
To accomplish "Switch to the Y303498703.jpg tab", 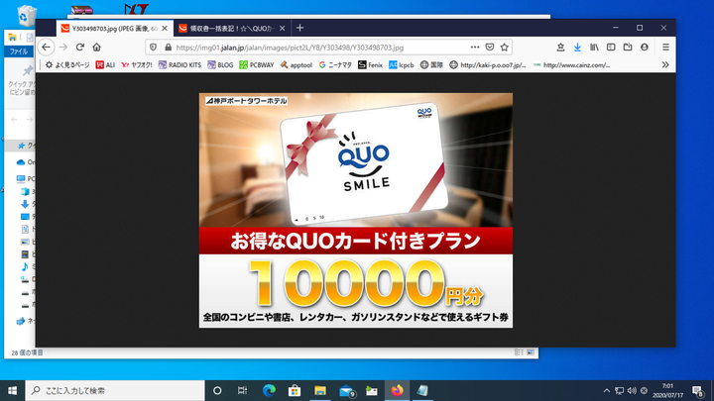I will [x=109, y=28].
